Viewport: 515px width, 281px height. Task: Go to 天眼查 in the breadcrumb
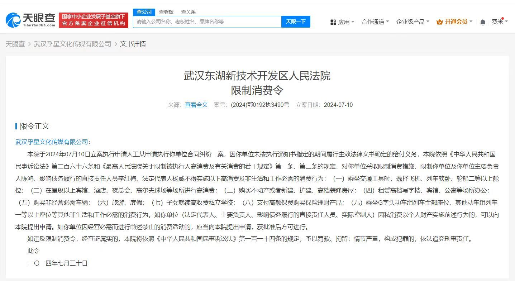[x=15, y=44]
